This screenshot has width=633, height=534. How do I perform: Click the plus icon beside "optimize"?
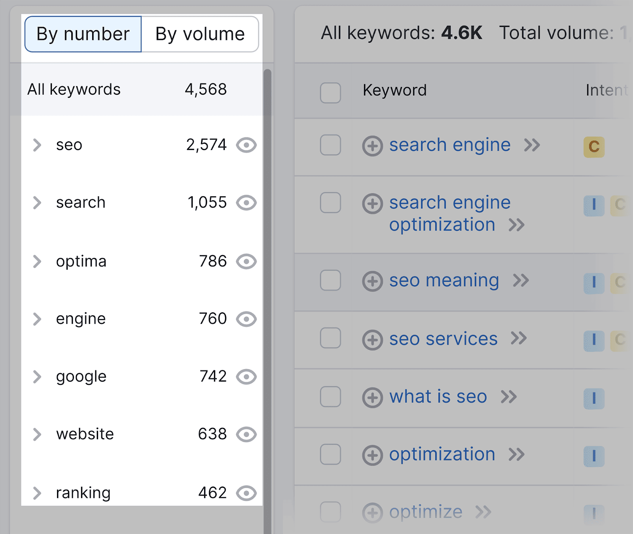[x=372, y=512]
